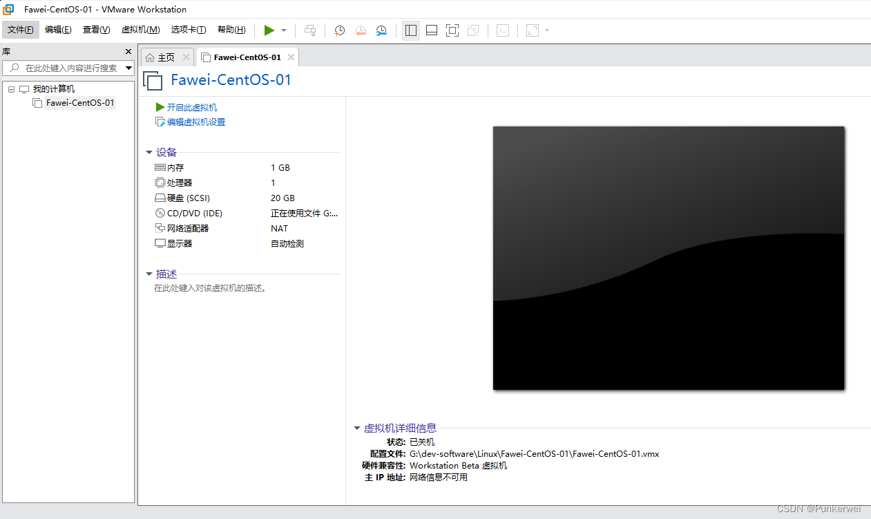Click 编辑虚拟机设置 link
The width and height of the screenshot is (871, 519).
[x=196, y=122]
